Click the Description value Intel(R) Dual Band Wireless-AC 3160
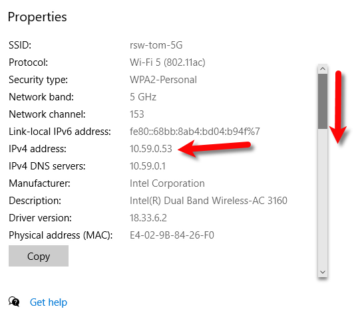Screen dimensions: 354x323 (208, 201)
